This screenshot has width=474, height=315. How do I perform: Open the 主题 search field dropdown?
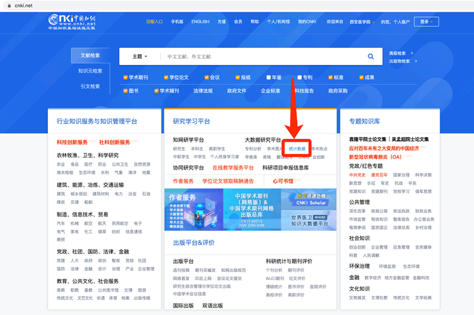point(140,56)
